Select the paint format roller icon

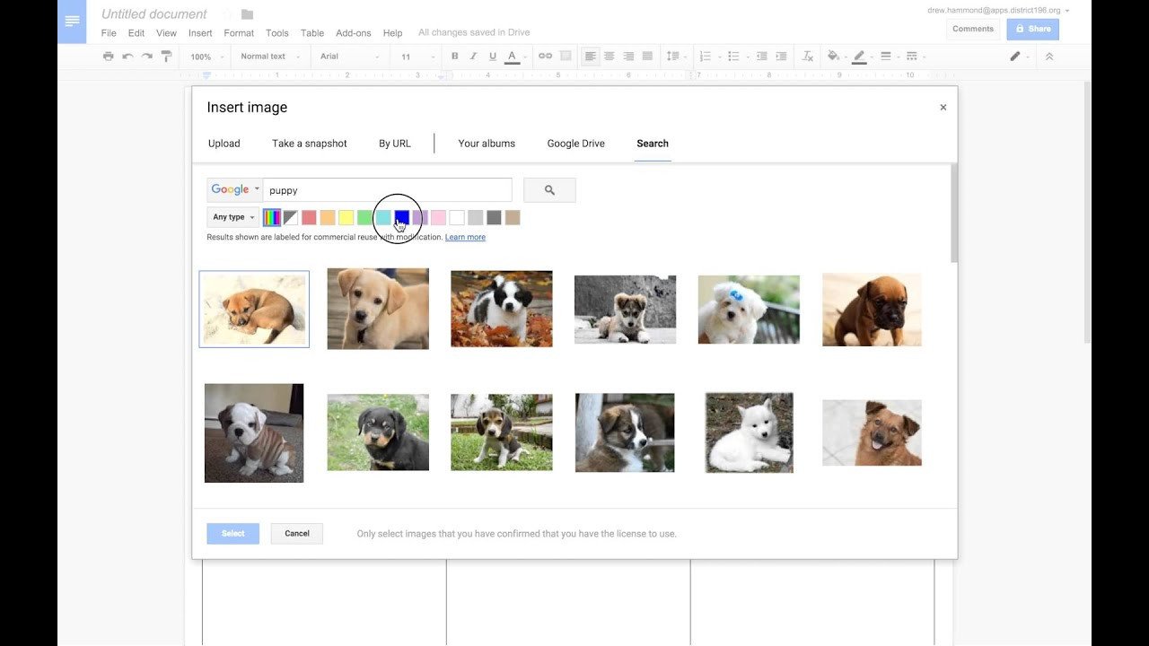coord(166,57)
